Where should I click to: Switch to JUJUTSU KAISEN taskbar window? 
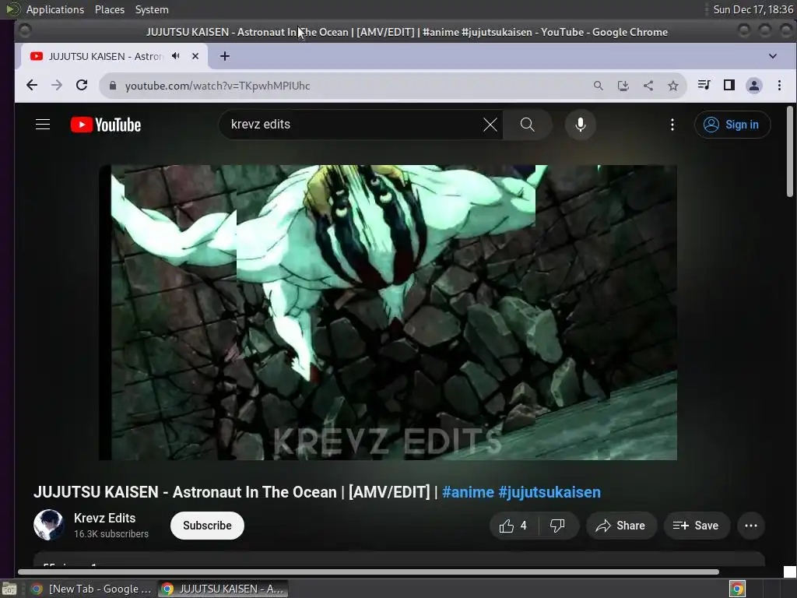pos(223,589)
